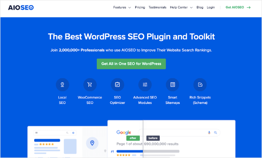This screenshot has height=158, width=262.
Task: Click the magnifier icon in Google search bar
Action: click(216, 133)
